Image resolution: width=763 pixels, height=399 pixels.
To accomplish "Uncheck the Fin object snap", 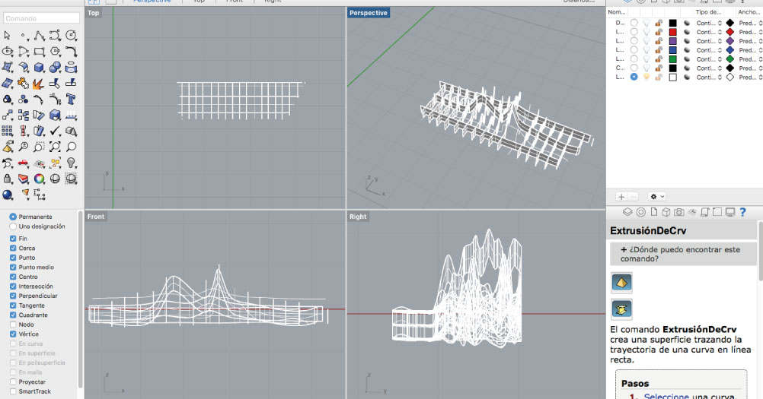I will [13, 239].
